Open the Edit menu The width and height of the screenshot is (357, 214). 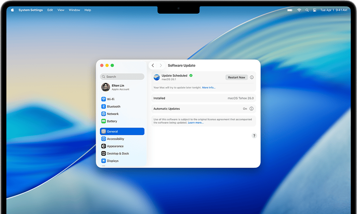click(x=50, y=10)
